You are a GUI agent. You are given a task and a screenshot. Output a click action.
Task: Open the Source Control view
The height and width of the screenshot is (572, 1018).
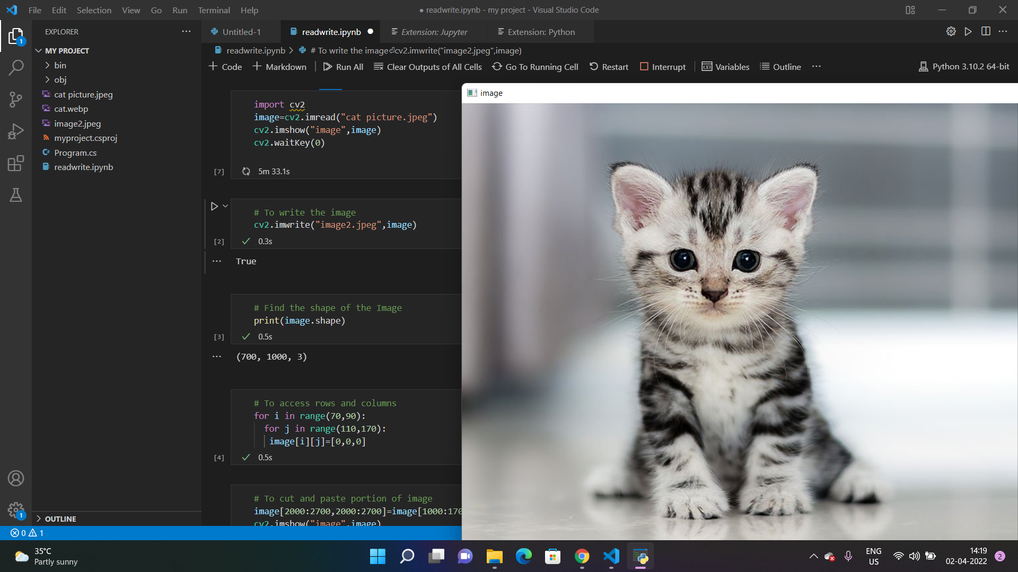point(16,99)
